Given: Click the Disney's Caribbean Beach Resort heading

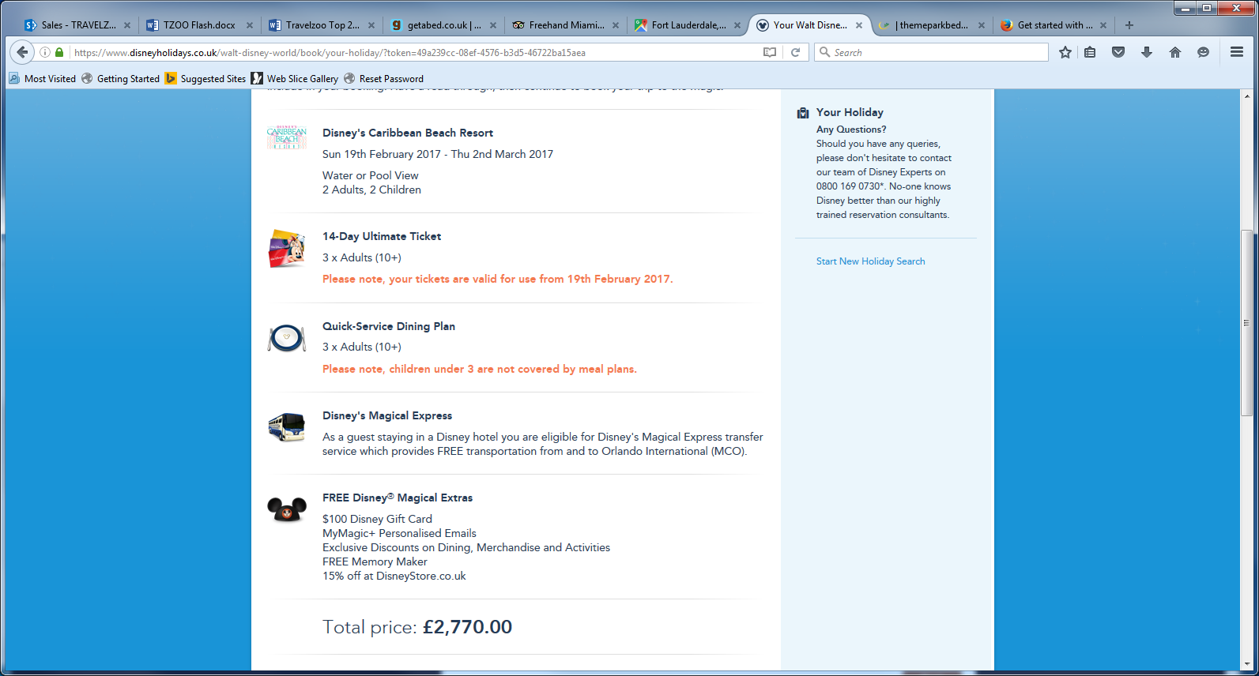Looking at the screenshot, I should 408,133.
